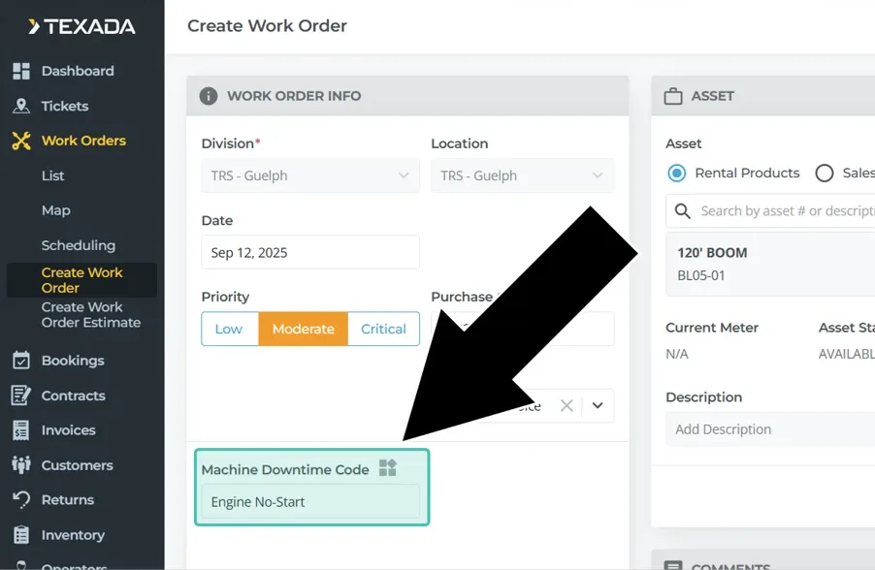Viewport: 875px width, 570px height.
Task: Click the Tickets pin icon
Action: point(21,106)
